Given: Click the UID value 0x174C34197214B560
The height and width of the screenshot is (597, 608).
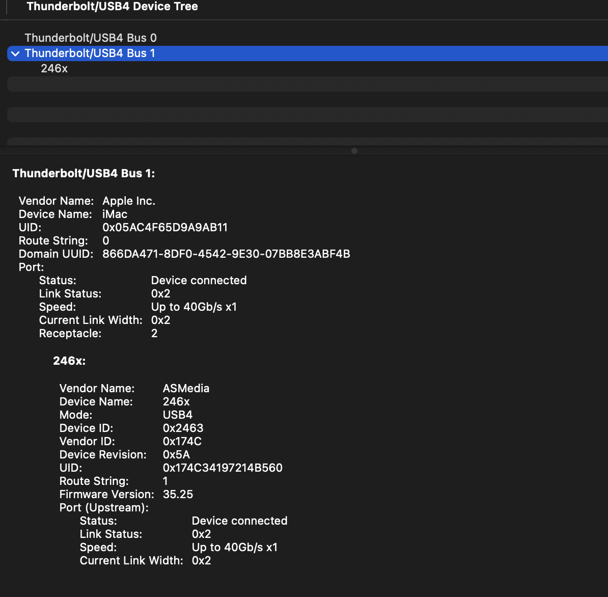Looking at the screenshot, I should tap(223, 468).
